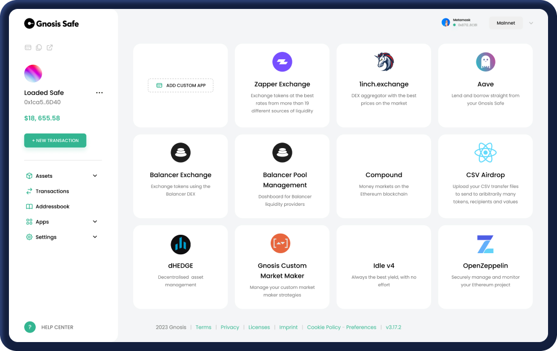The width and height of the screenshot is (557, 351).
Task: Open the Assets menu item
Action: tap(44, 175)
